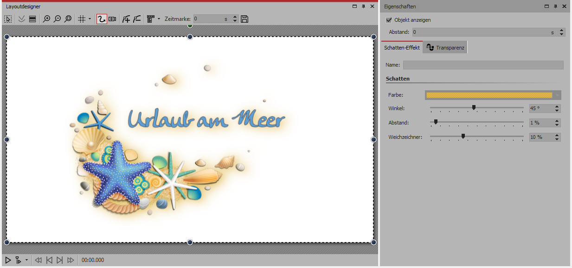Select the Schatten-Effekt tab

click(x=402, y=48)
